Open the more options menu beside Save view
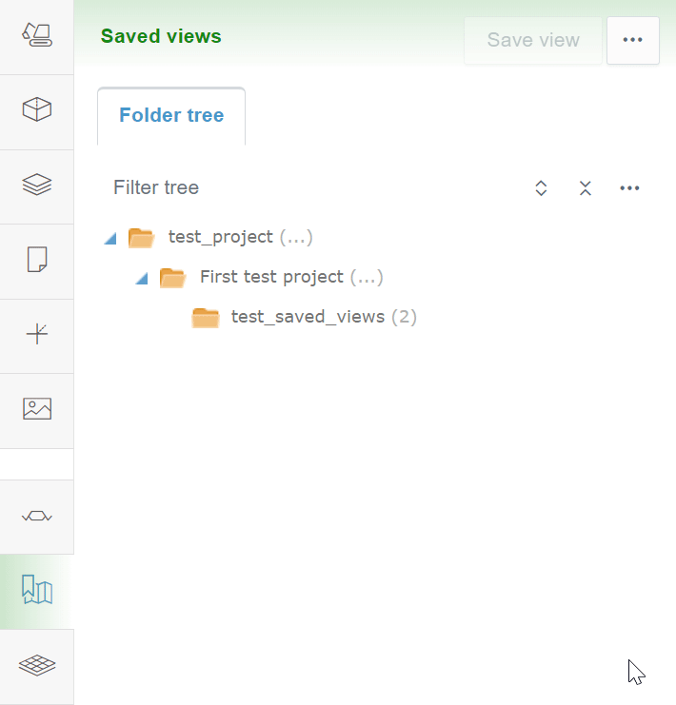The image size is (676, 705). click(632, 40)
